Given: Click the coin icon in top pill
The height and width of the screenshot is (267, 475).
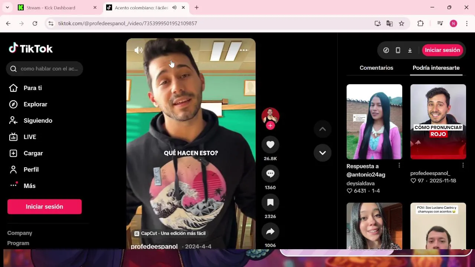Looking at the screenshot, I should (386, 50).
